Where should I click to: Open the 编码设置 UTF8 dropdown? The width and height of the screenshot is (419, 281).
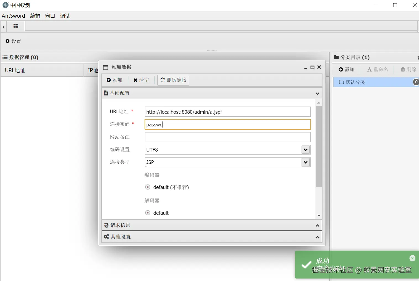pos(305,150)
